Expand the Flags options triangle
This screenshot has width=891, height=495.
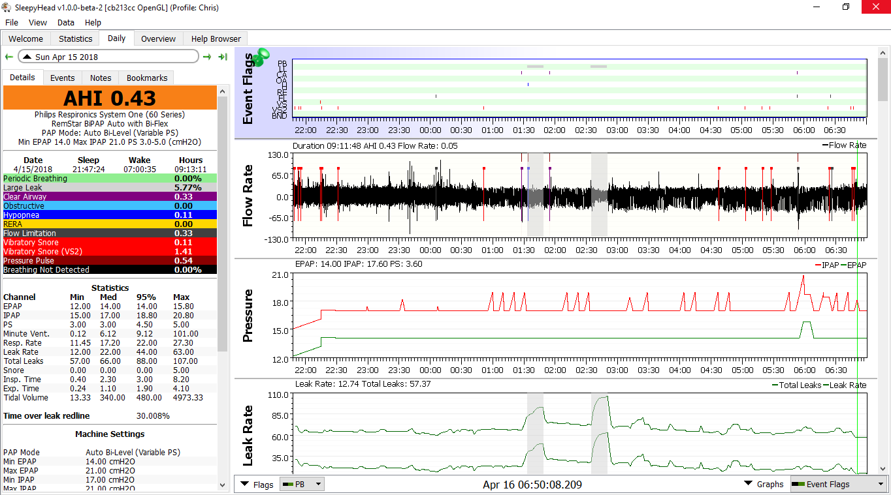245,484
